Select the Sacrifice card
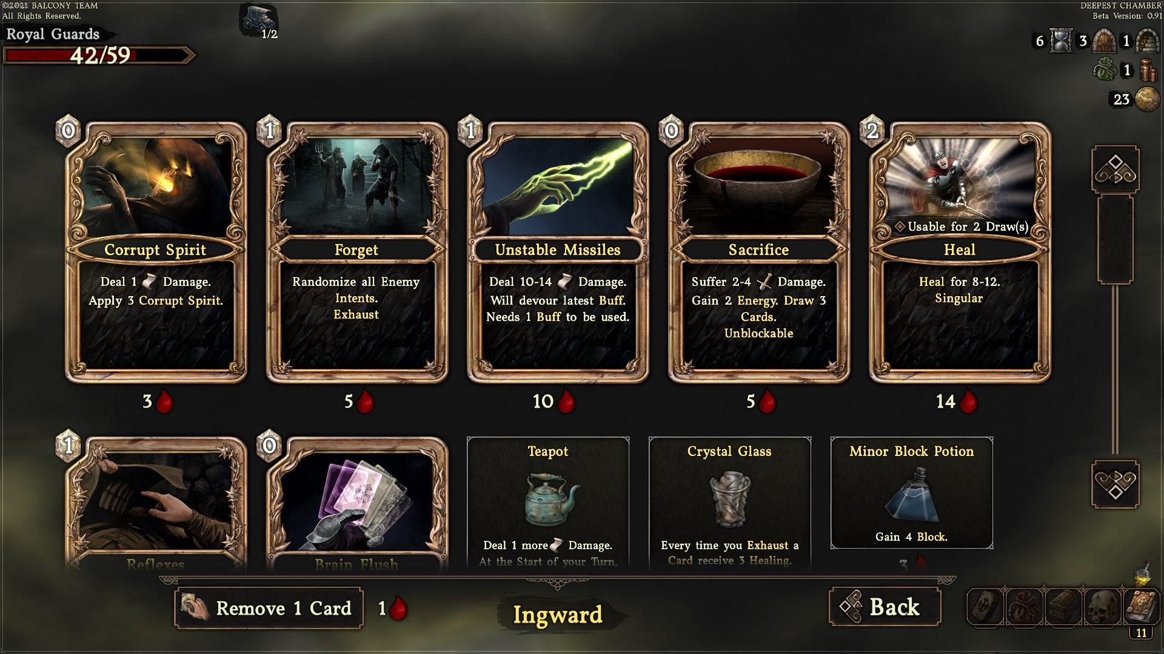 pyautogui.click(x=758, y=253)
